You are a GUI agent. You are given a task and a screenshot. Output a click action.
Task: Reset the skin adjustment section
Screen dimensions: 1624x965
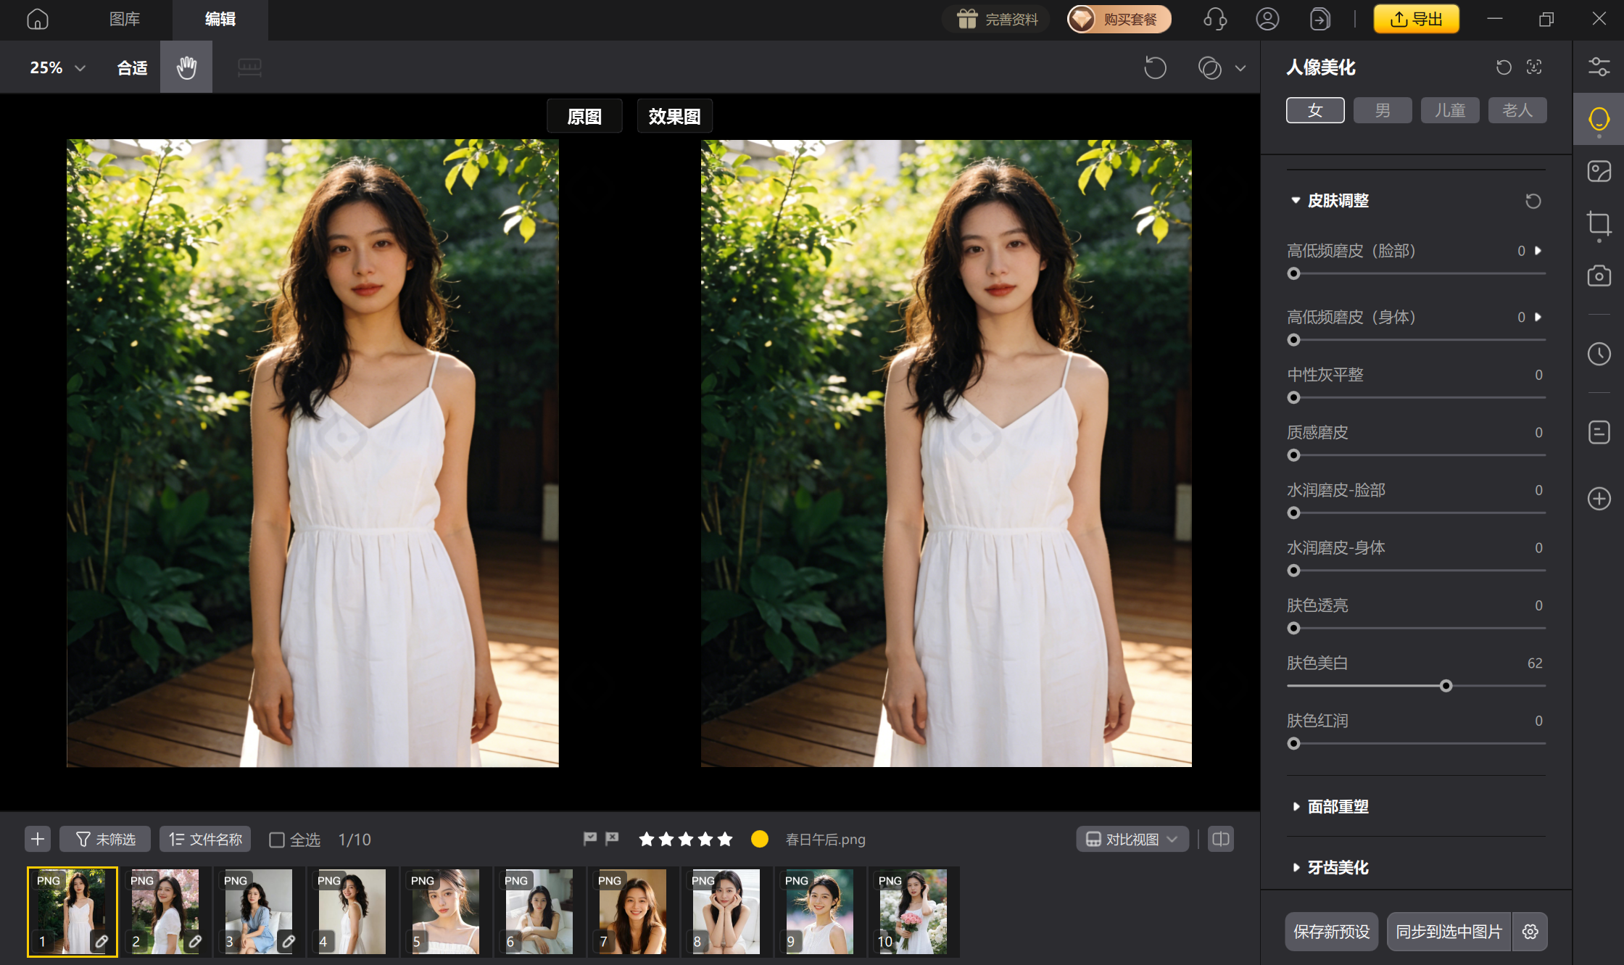pyautogui.click(x=1533, y=201)
